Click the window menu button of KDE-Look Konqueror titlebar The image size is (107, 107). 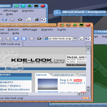(x=62, y=25)
